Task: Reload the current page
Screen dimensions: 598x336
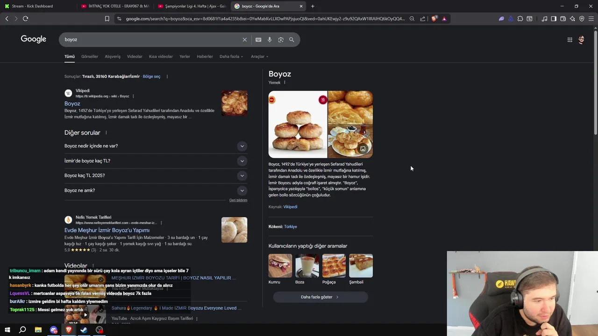Action: (x=25, y=19)
